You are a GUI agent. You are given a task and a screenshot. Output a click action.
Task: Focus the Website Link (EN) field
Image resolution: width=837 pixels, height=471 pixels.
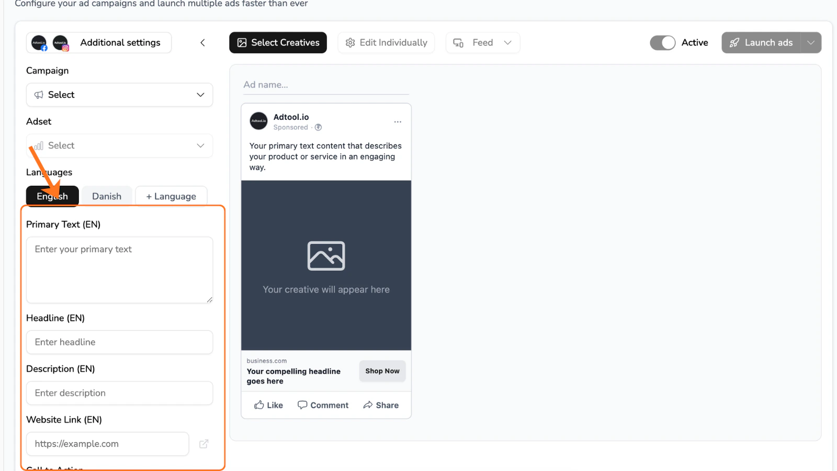click(x=107, y=444)
